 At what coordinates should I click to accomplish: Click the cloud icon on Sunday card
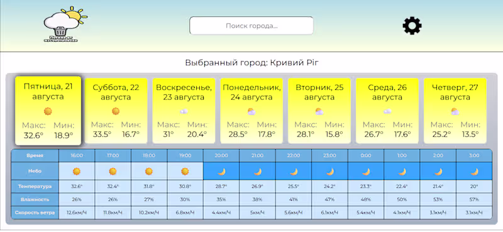point(184,111)
